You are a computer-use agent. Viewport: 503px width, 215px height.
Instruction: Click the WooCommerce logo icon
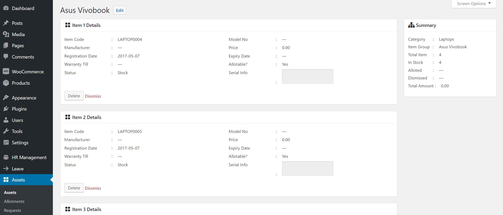(6, 71)
